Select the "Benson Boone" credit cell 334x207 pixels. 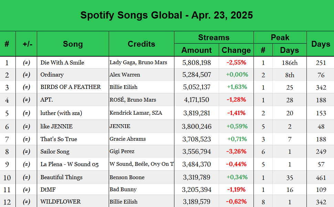click(127, 177)
